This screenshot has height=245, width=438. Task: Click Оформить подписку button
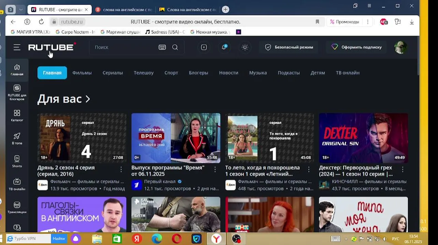(356, 47)
